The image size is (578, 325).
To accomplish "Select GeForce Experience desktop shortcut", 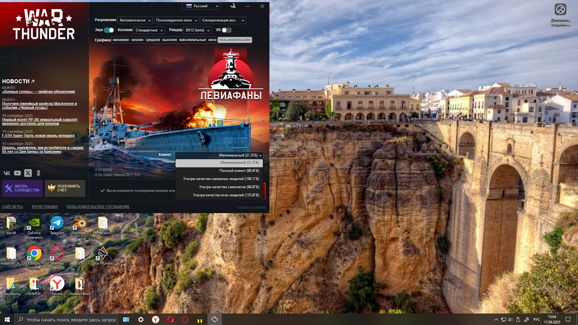I will coord(34,228).
